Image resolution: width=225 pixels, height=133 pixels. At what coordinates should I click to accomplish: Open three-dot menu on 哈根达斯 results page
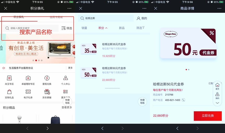pyautogui.click(x=144, y=9)
